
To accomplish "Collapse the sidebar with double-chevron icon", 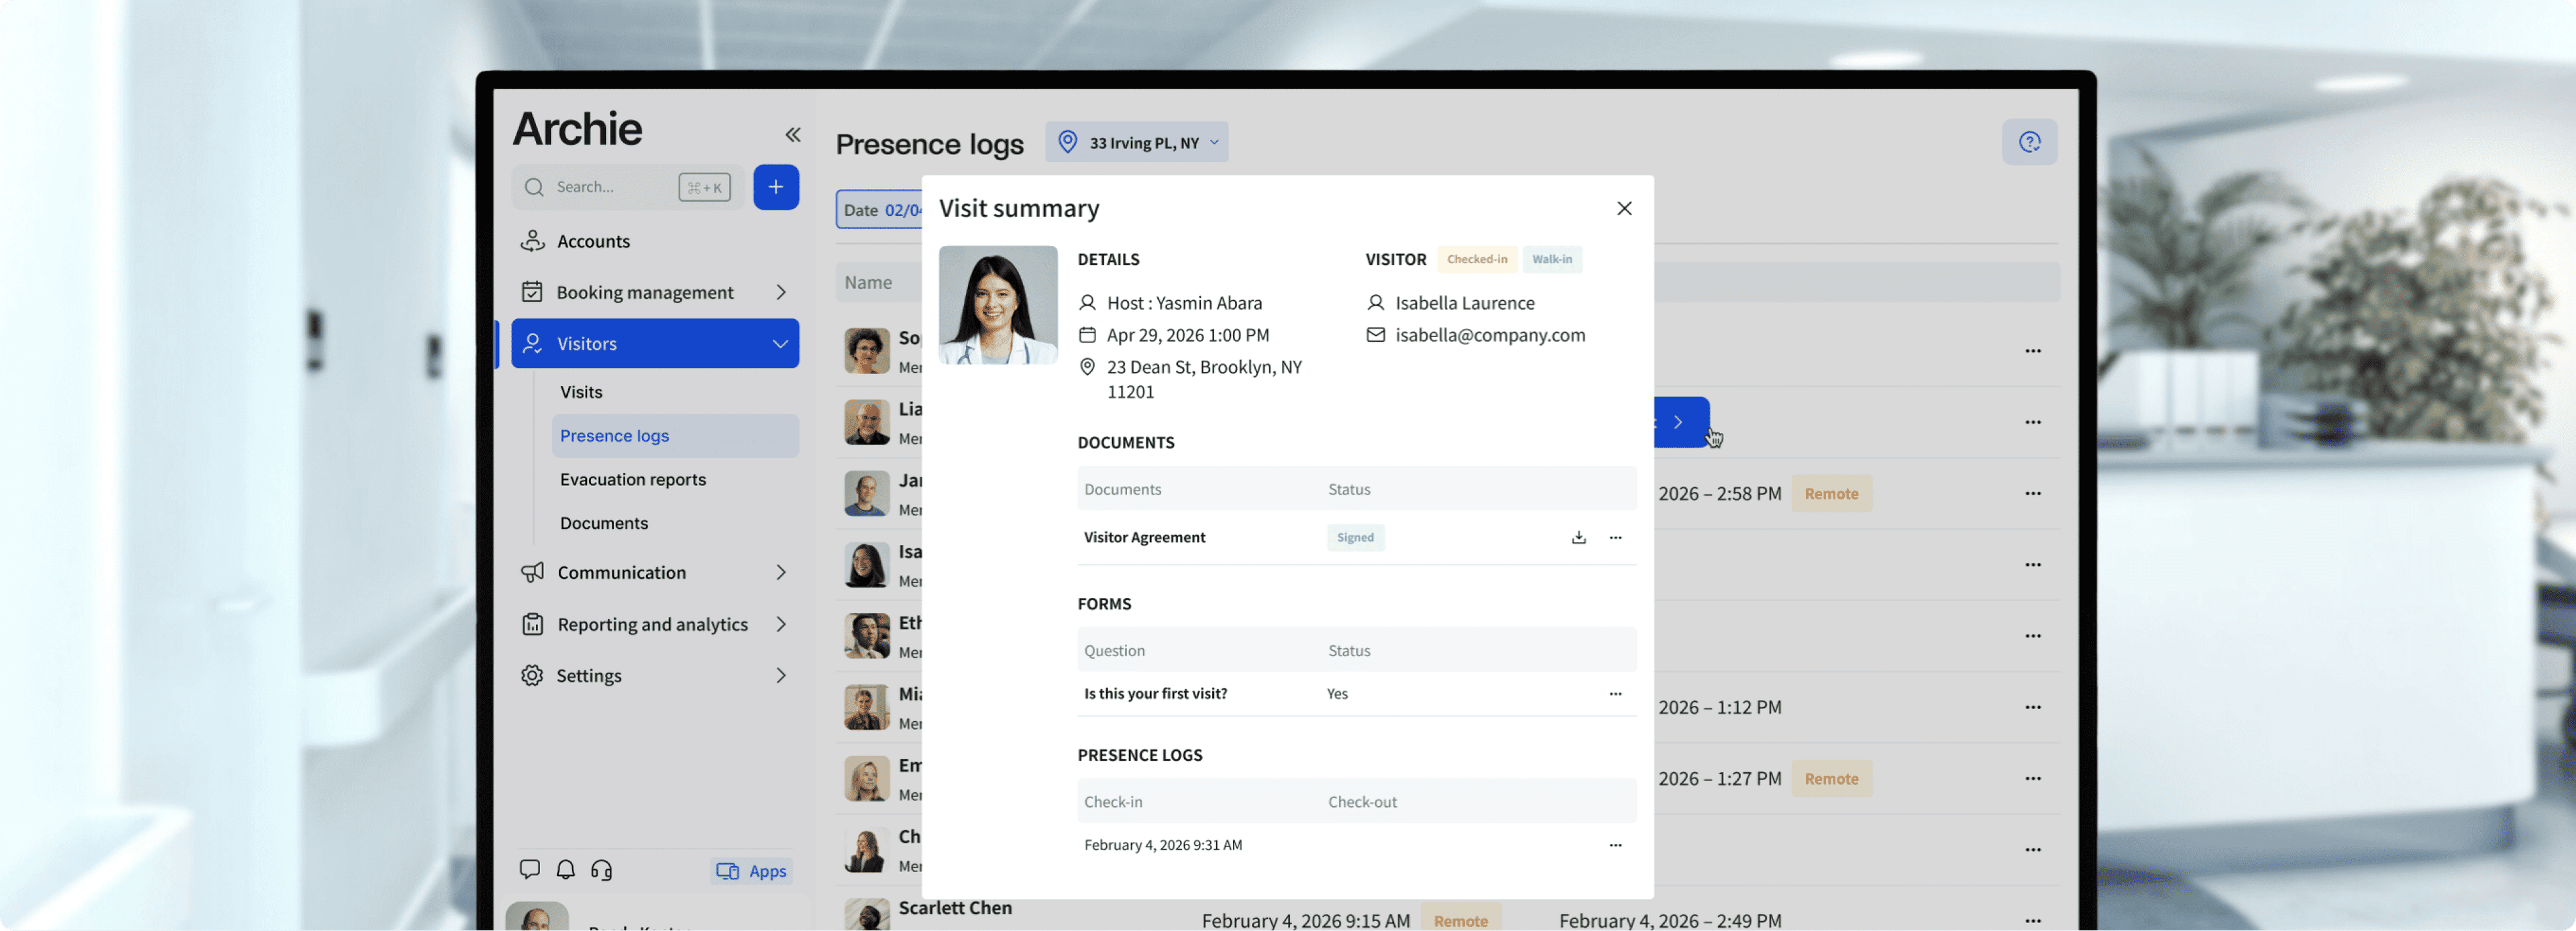I will point(793,135).
